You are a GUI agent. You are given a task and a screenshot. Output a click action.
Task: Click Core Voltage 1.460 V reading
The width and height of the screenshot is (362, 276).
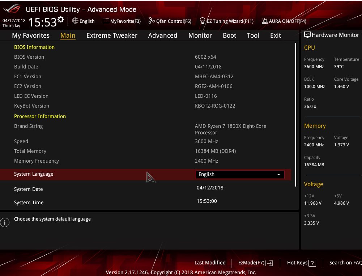(341, 87)
